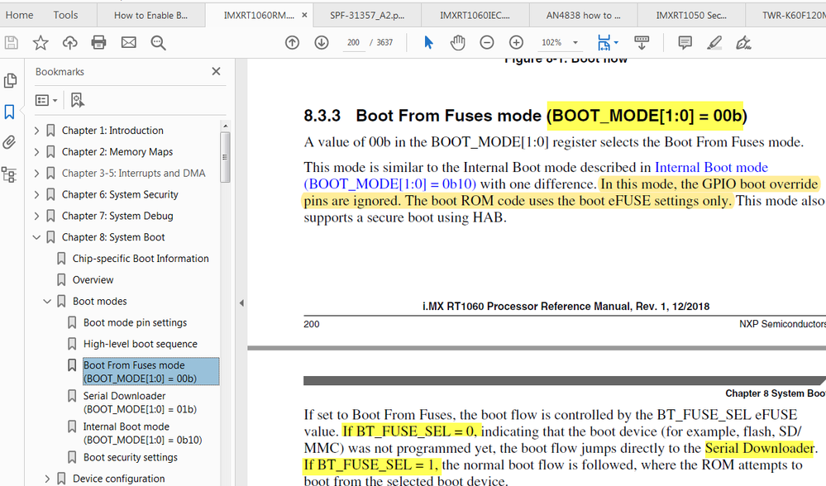Open fit page options dropdown arrow
The image size is (826, 486).
[x=616, y=43]
